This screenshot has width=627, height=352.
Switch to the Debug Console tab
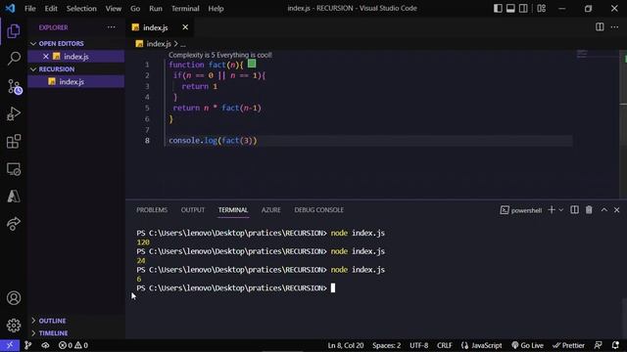tap(318, 210)
